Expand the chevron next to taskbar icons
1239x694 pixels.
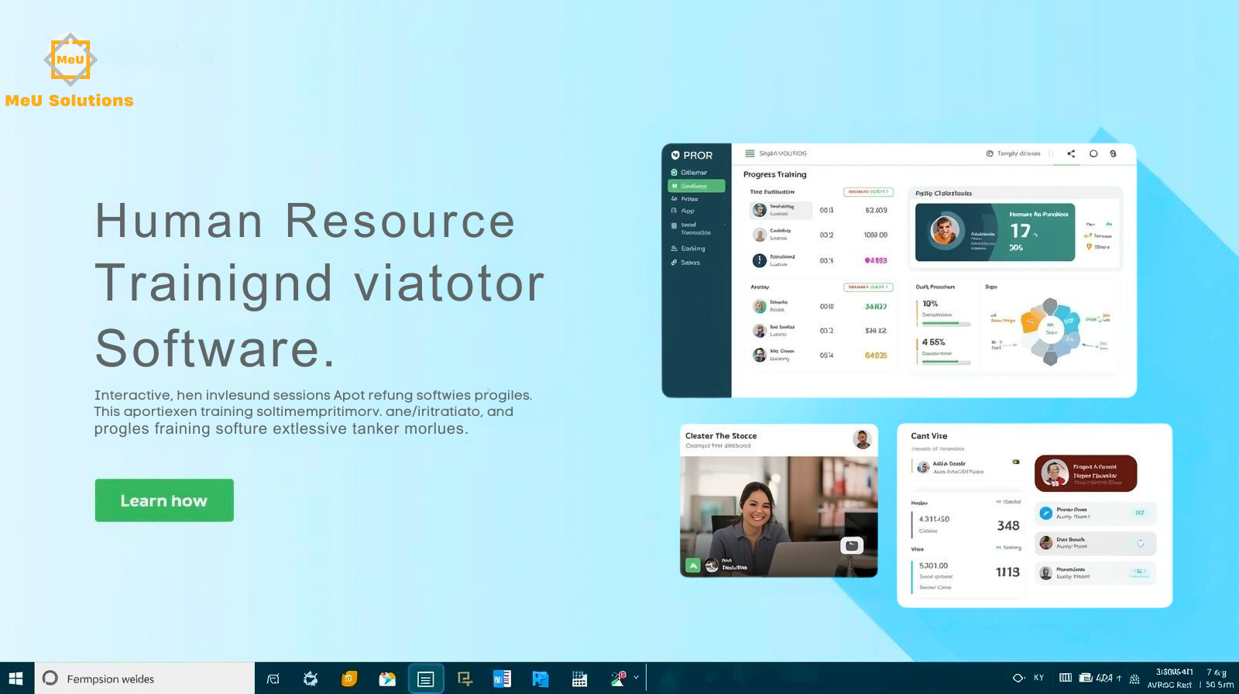click(637, 678)
